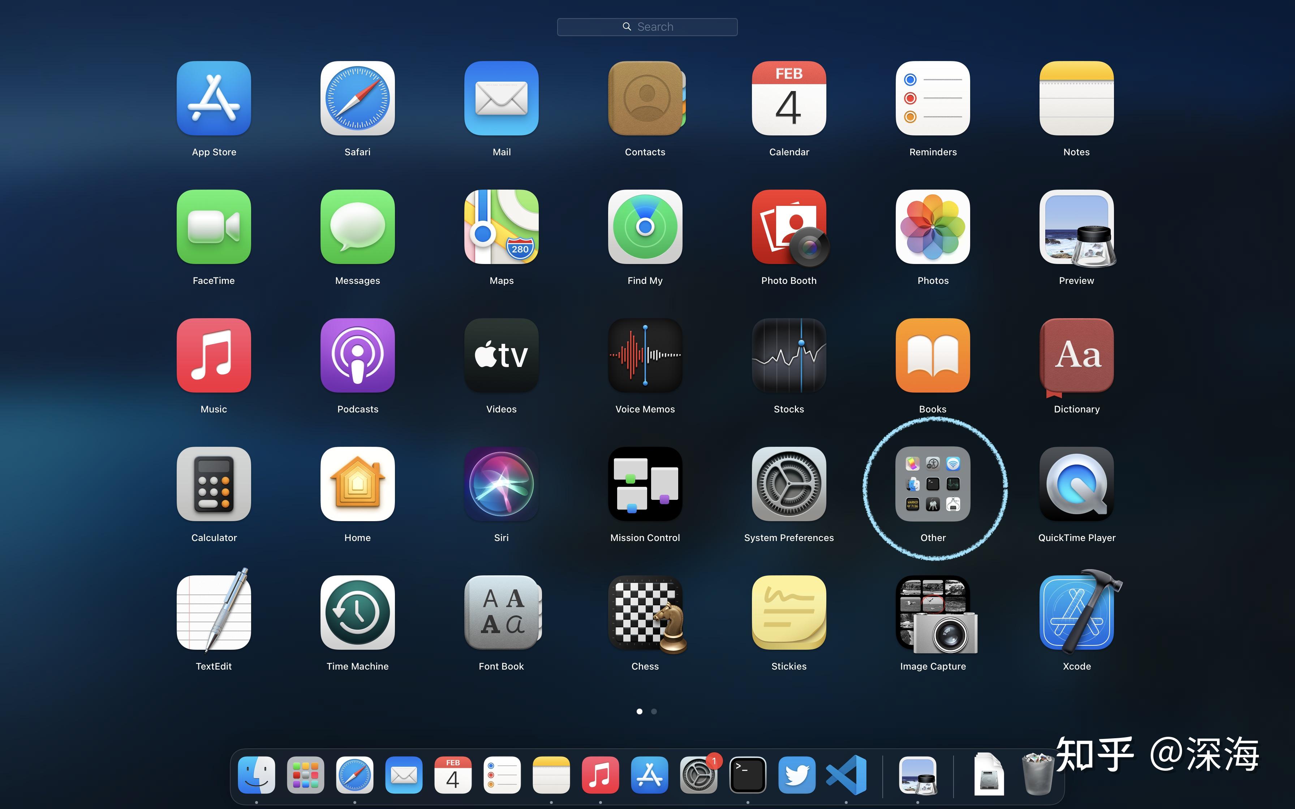This screenshot has width=1295, height=809.
Task: Open the Trash in the Dock
Action: coord(1038,774)
